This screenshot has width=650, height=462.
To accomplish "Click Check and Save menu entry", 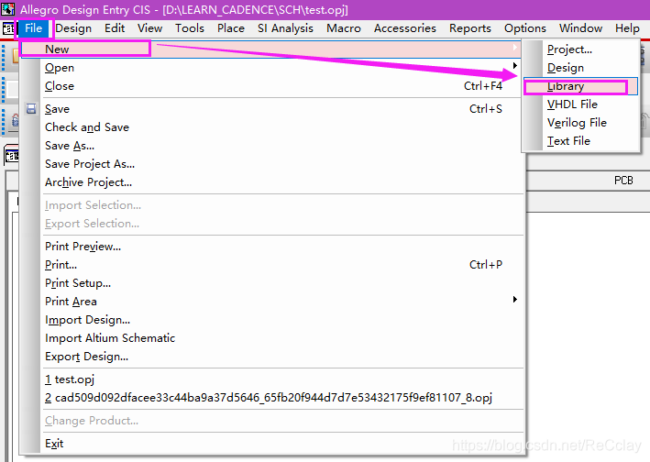I will coord(87,127).
